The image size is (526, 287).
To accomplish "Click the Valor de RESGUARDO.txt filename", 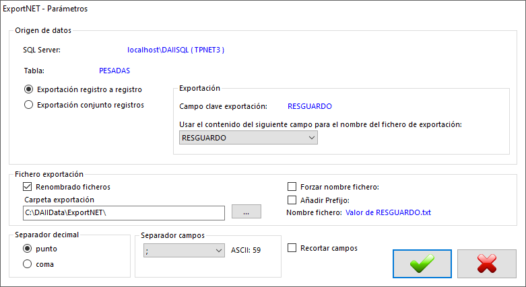I will (x=388, y=212).
